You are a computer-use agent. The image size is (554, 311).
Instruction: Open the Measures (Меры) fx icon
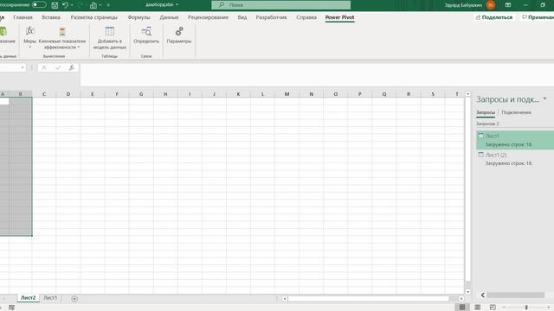click(x=30, y=31)
